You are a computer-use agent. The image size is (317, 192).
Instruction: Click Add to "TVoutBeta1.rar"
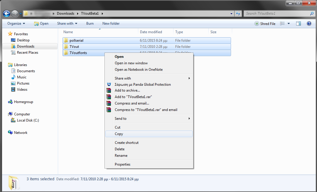pos(133,97)
